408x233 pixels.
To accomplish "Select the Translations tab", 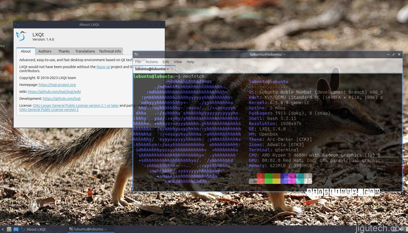I will (x=85, y=51).
